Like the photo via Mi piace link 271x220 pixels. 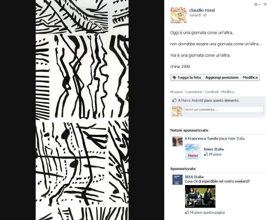176,92
